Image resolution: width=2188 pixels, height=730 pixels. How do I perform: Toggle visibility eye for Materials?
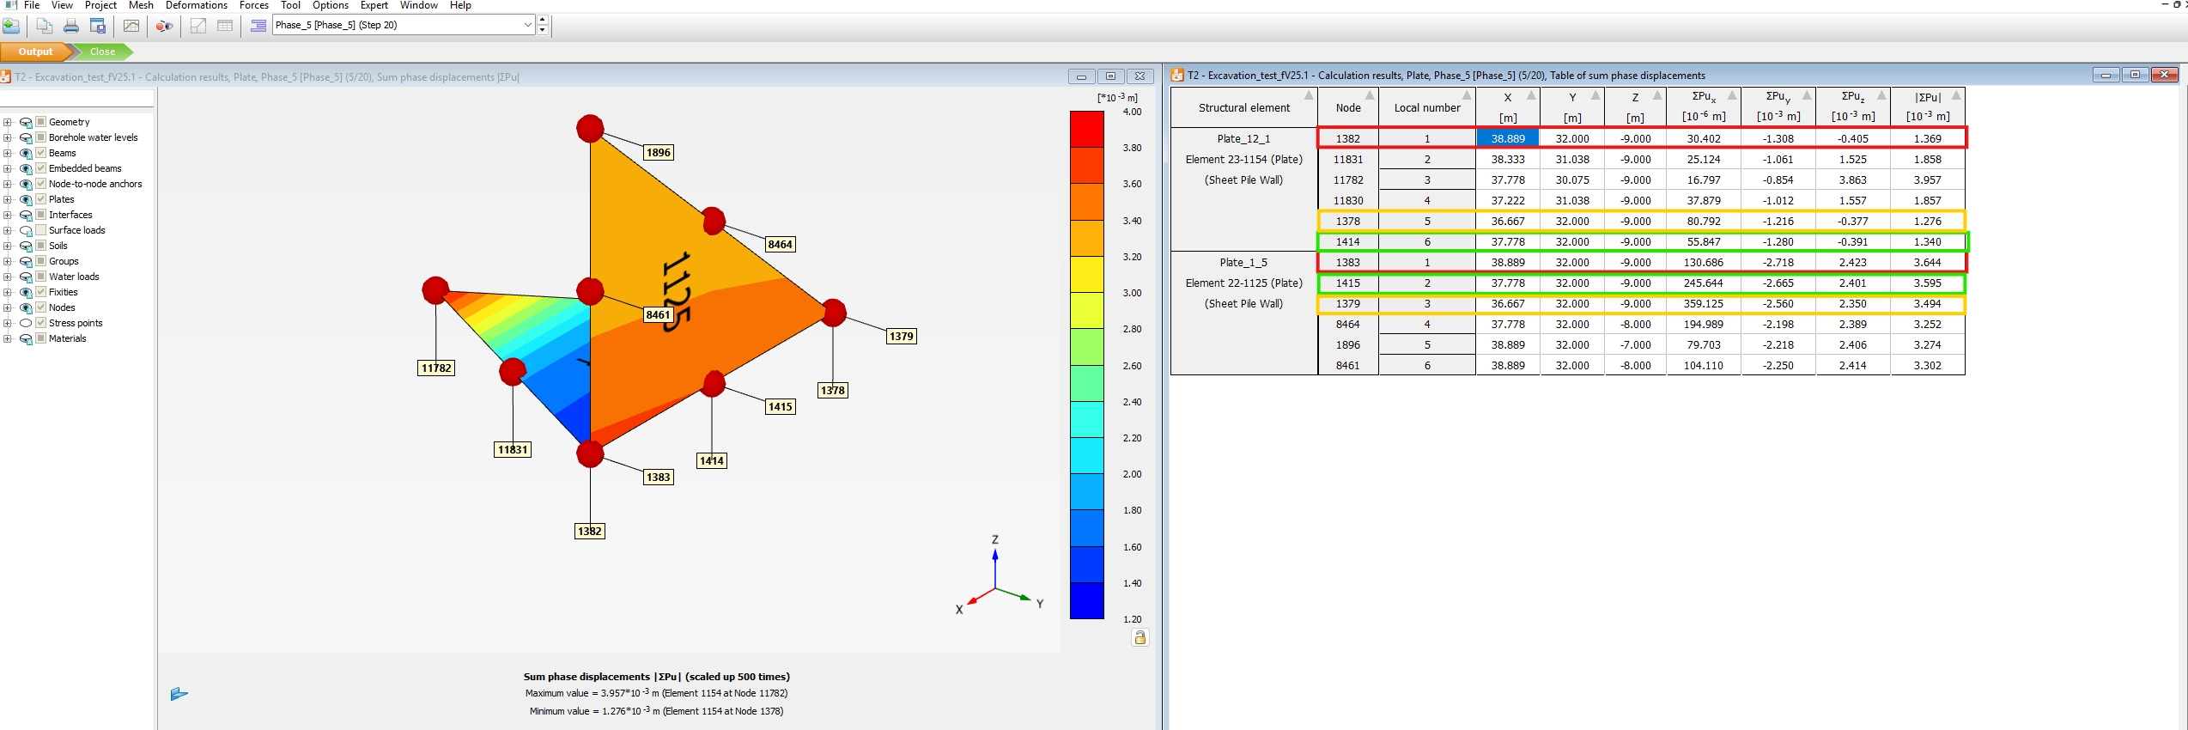26,339
